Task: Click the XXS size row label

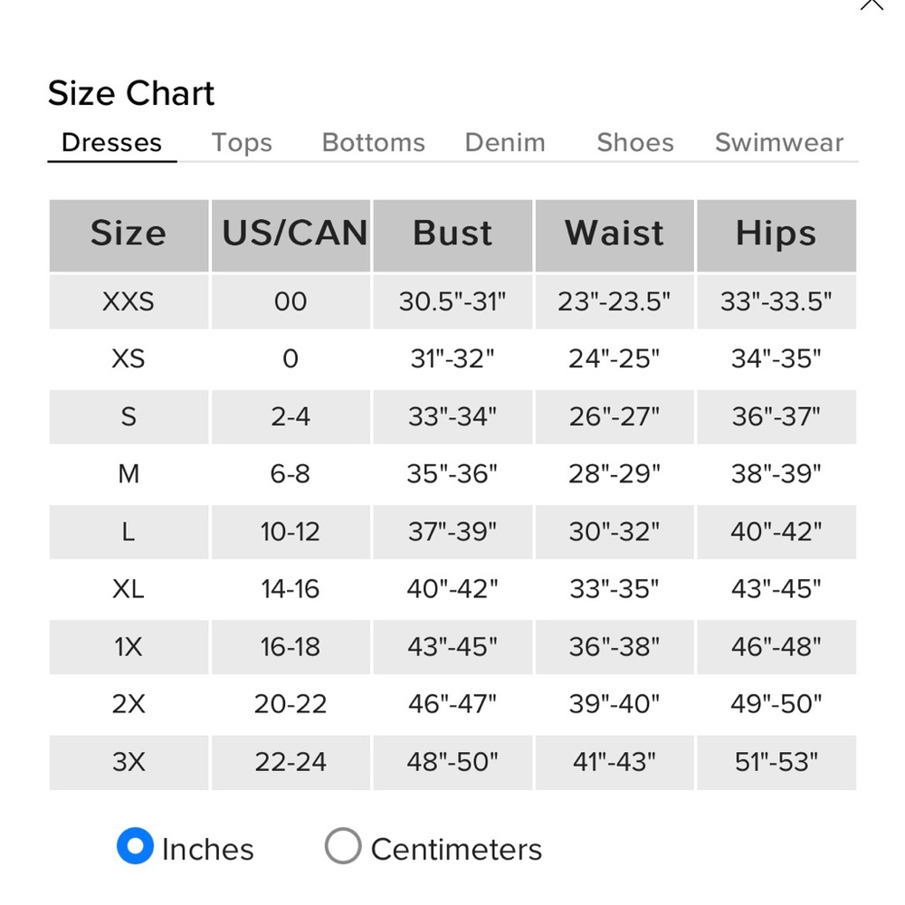Action: click(x=129, y=301)
